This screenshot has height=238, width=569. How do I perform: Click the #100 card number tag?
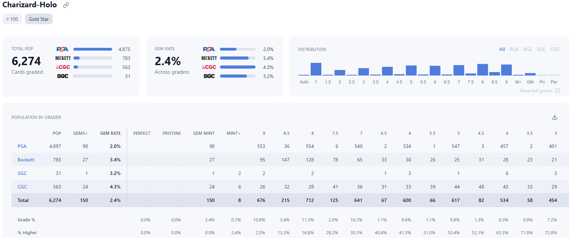(x=12, y=19)
